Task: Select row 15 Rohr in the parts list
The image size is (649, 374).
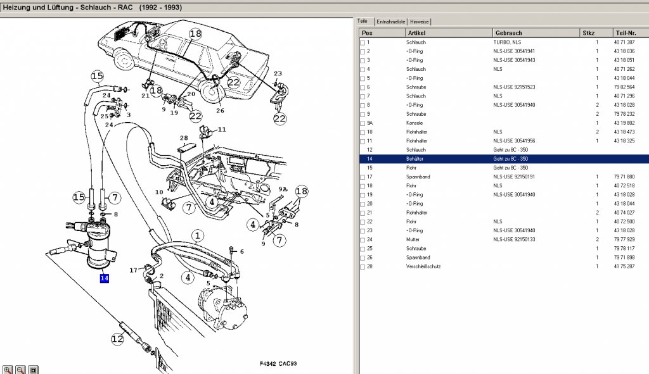Action: click(x=504, y=168)
